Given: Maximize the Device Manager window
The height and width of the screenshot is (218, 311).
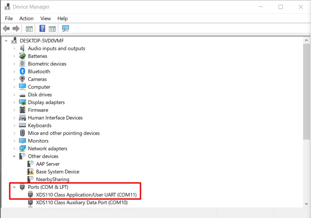Looking at the screenshot, I should click(x=281, y=7).
